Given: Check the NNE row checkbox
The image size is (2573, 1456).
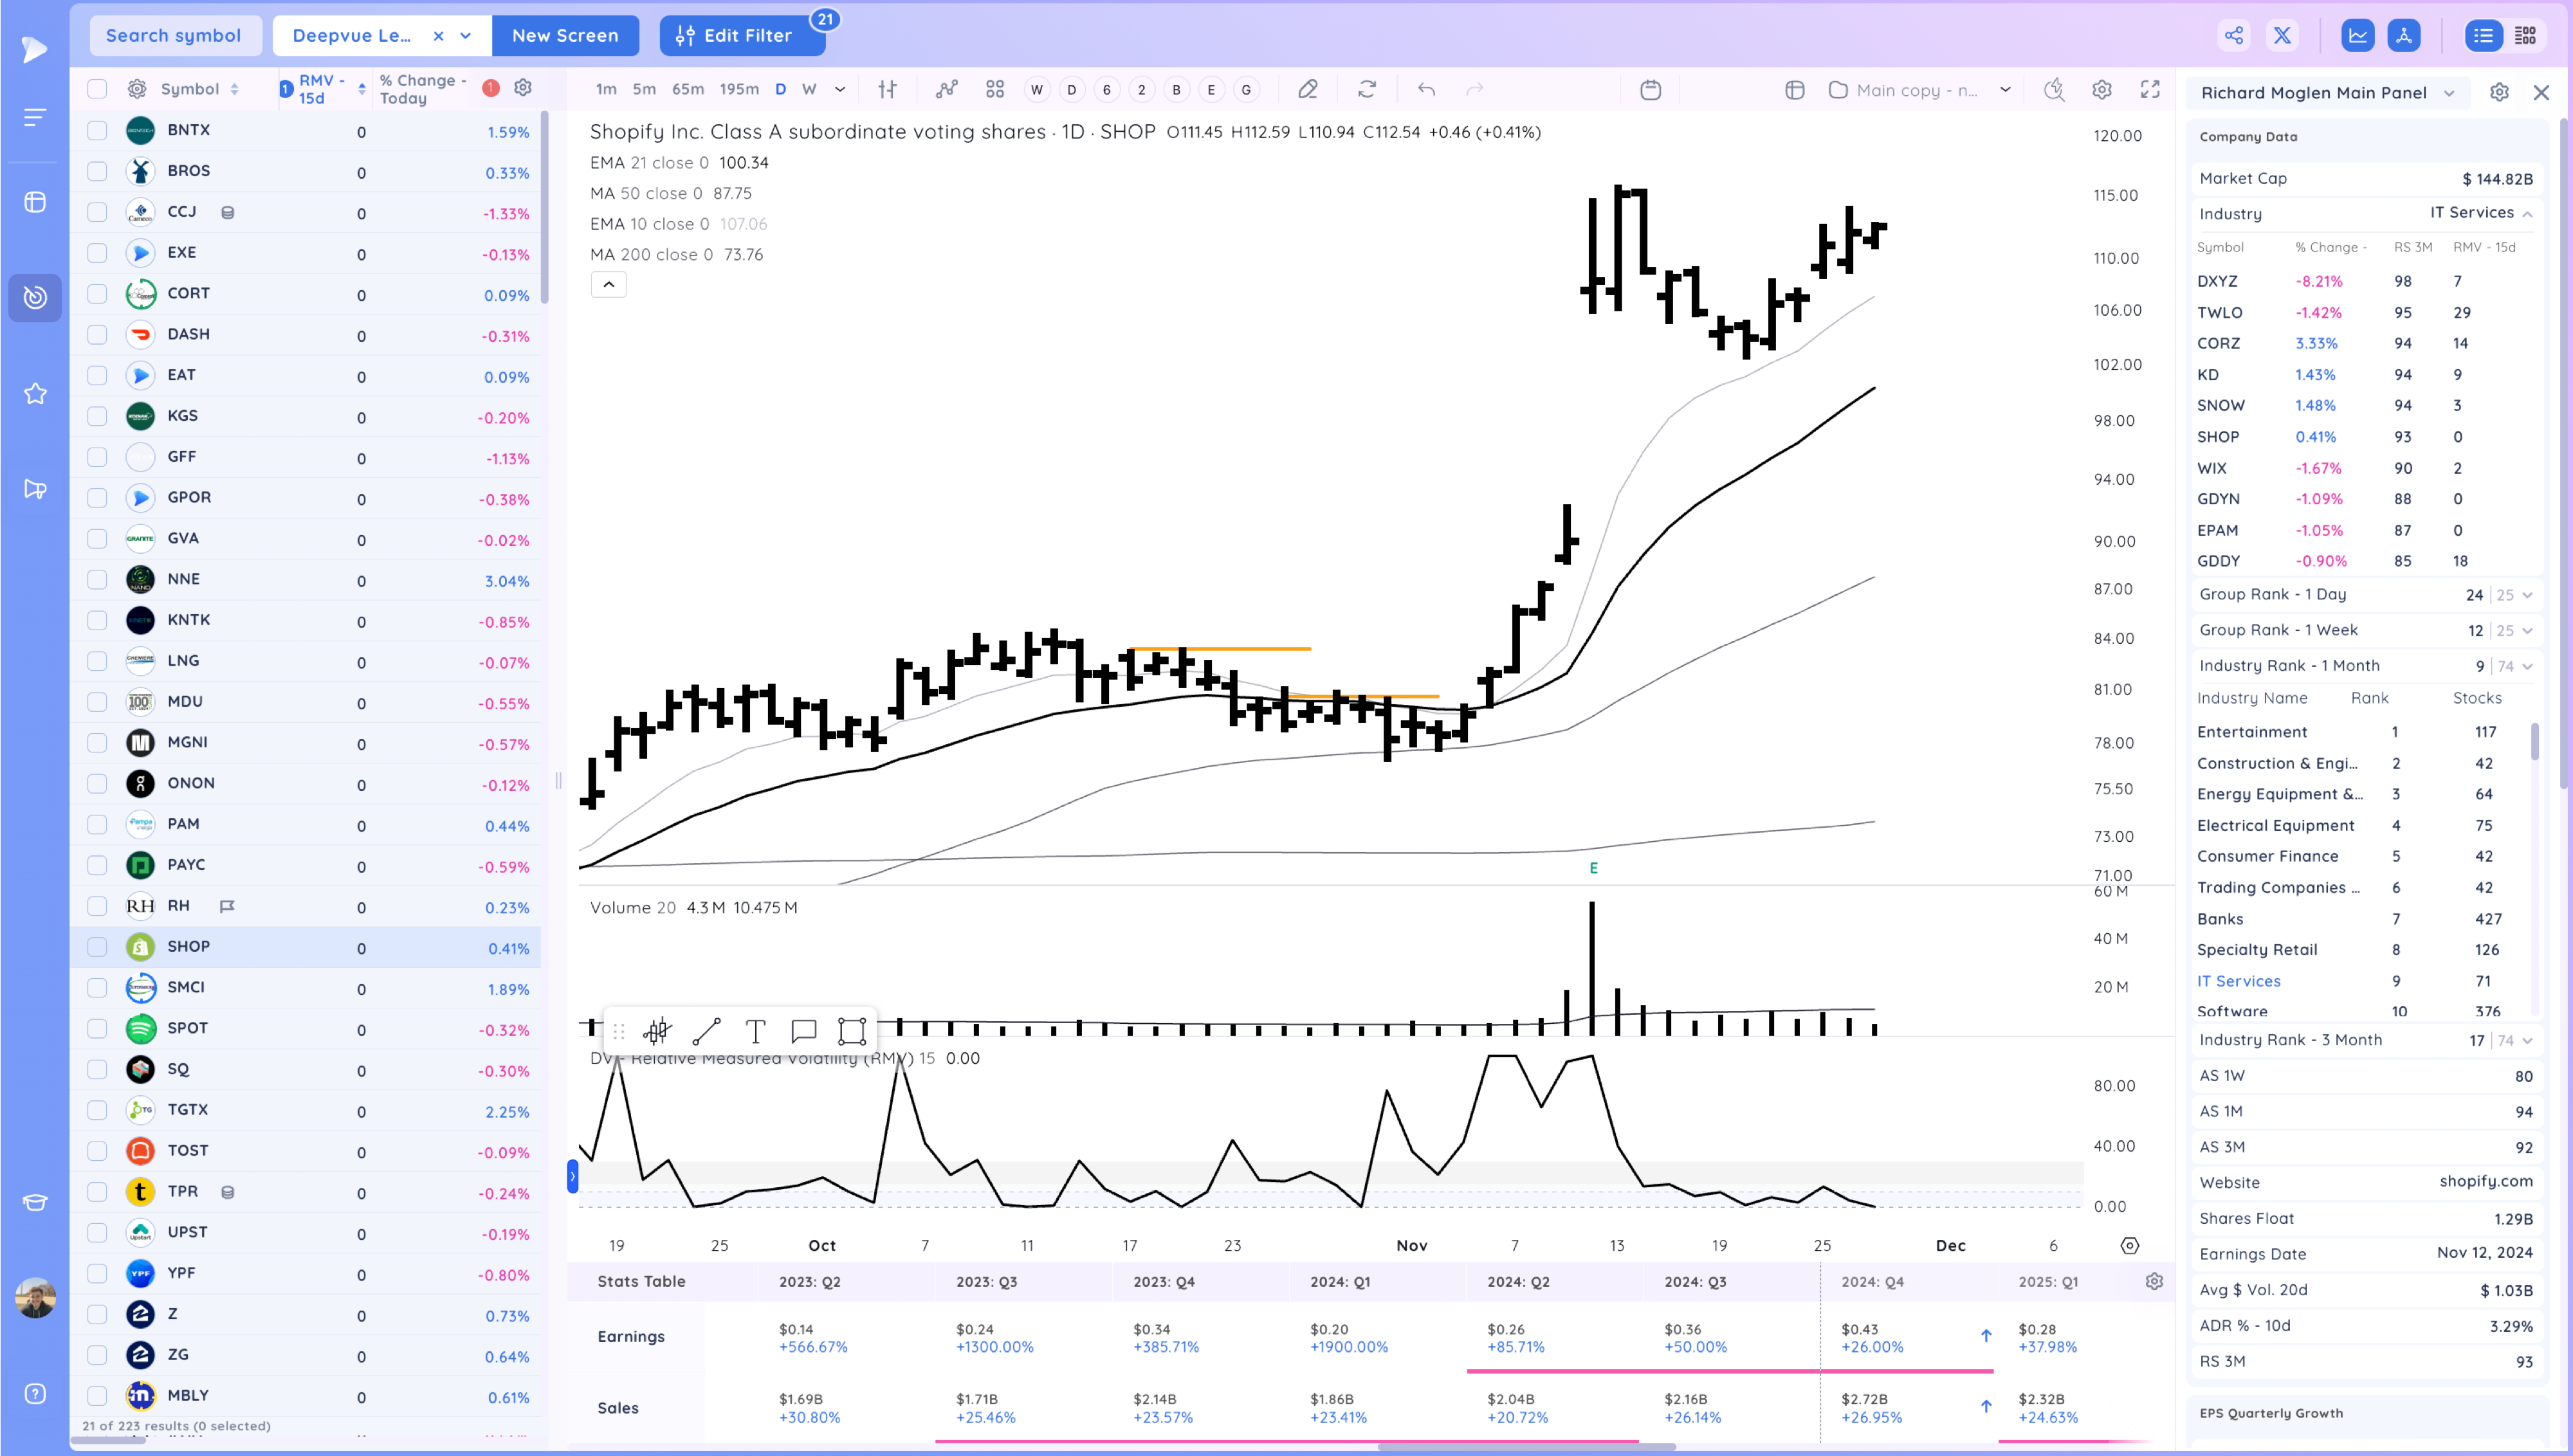Looking at the screenshot, I should (97, 579).
